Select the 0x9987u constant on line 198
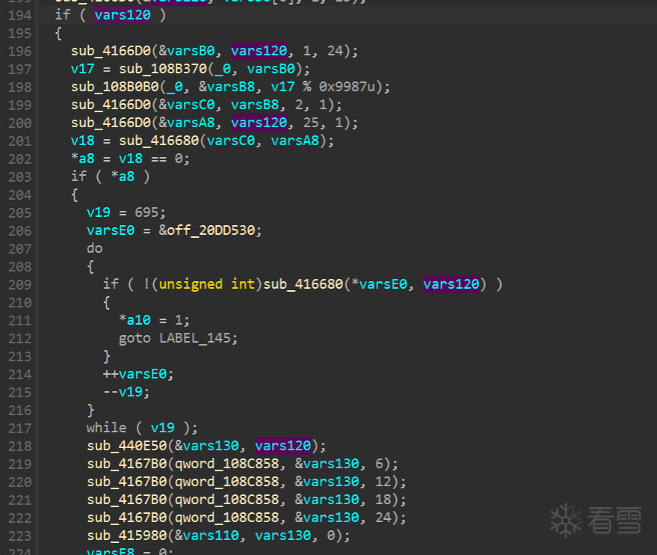 [x=347, y=87]
